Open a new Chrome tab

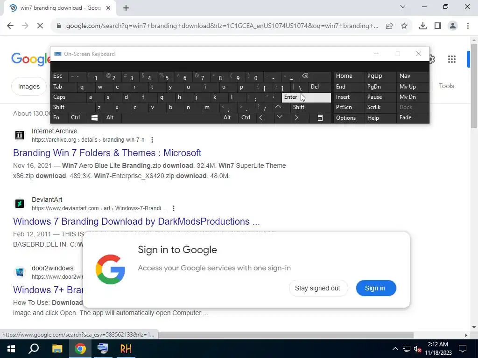(x=126, y=8)
